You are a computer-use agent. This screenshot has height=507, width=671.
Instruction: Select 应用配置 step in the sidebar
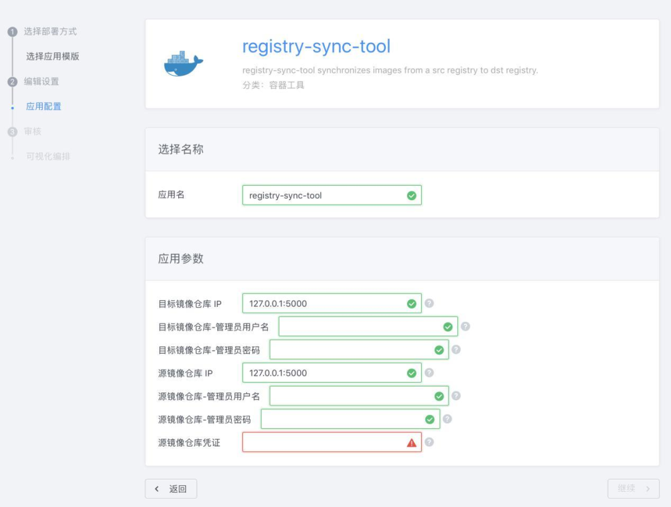(x=43, y=107)
